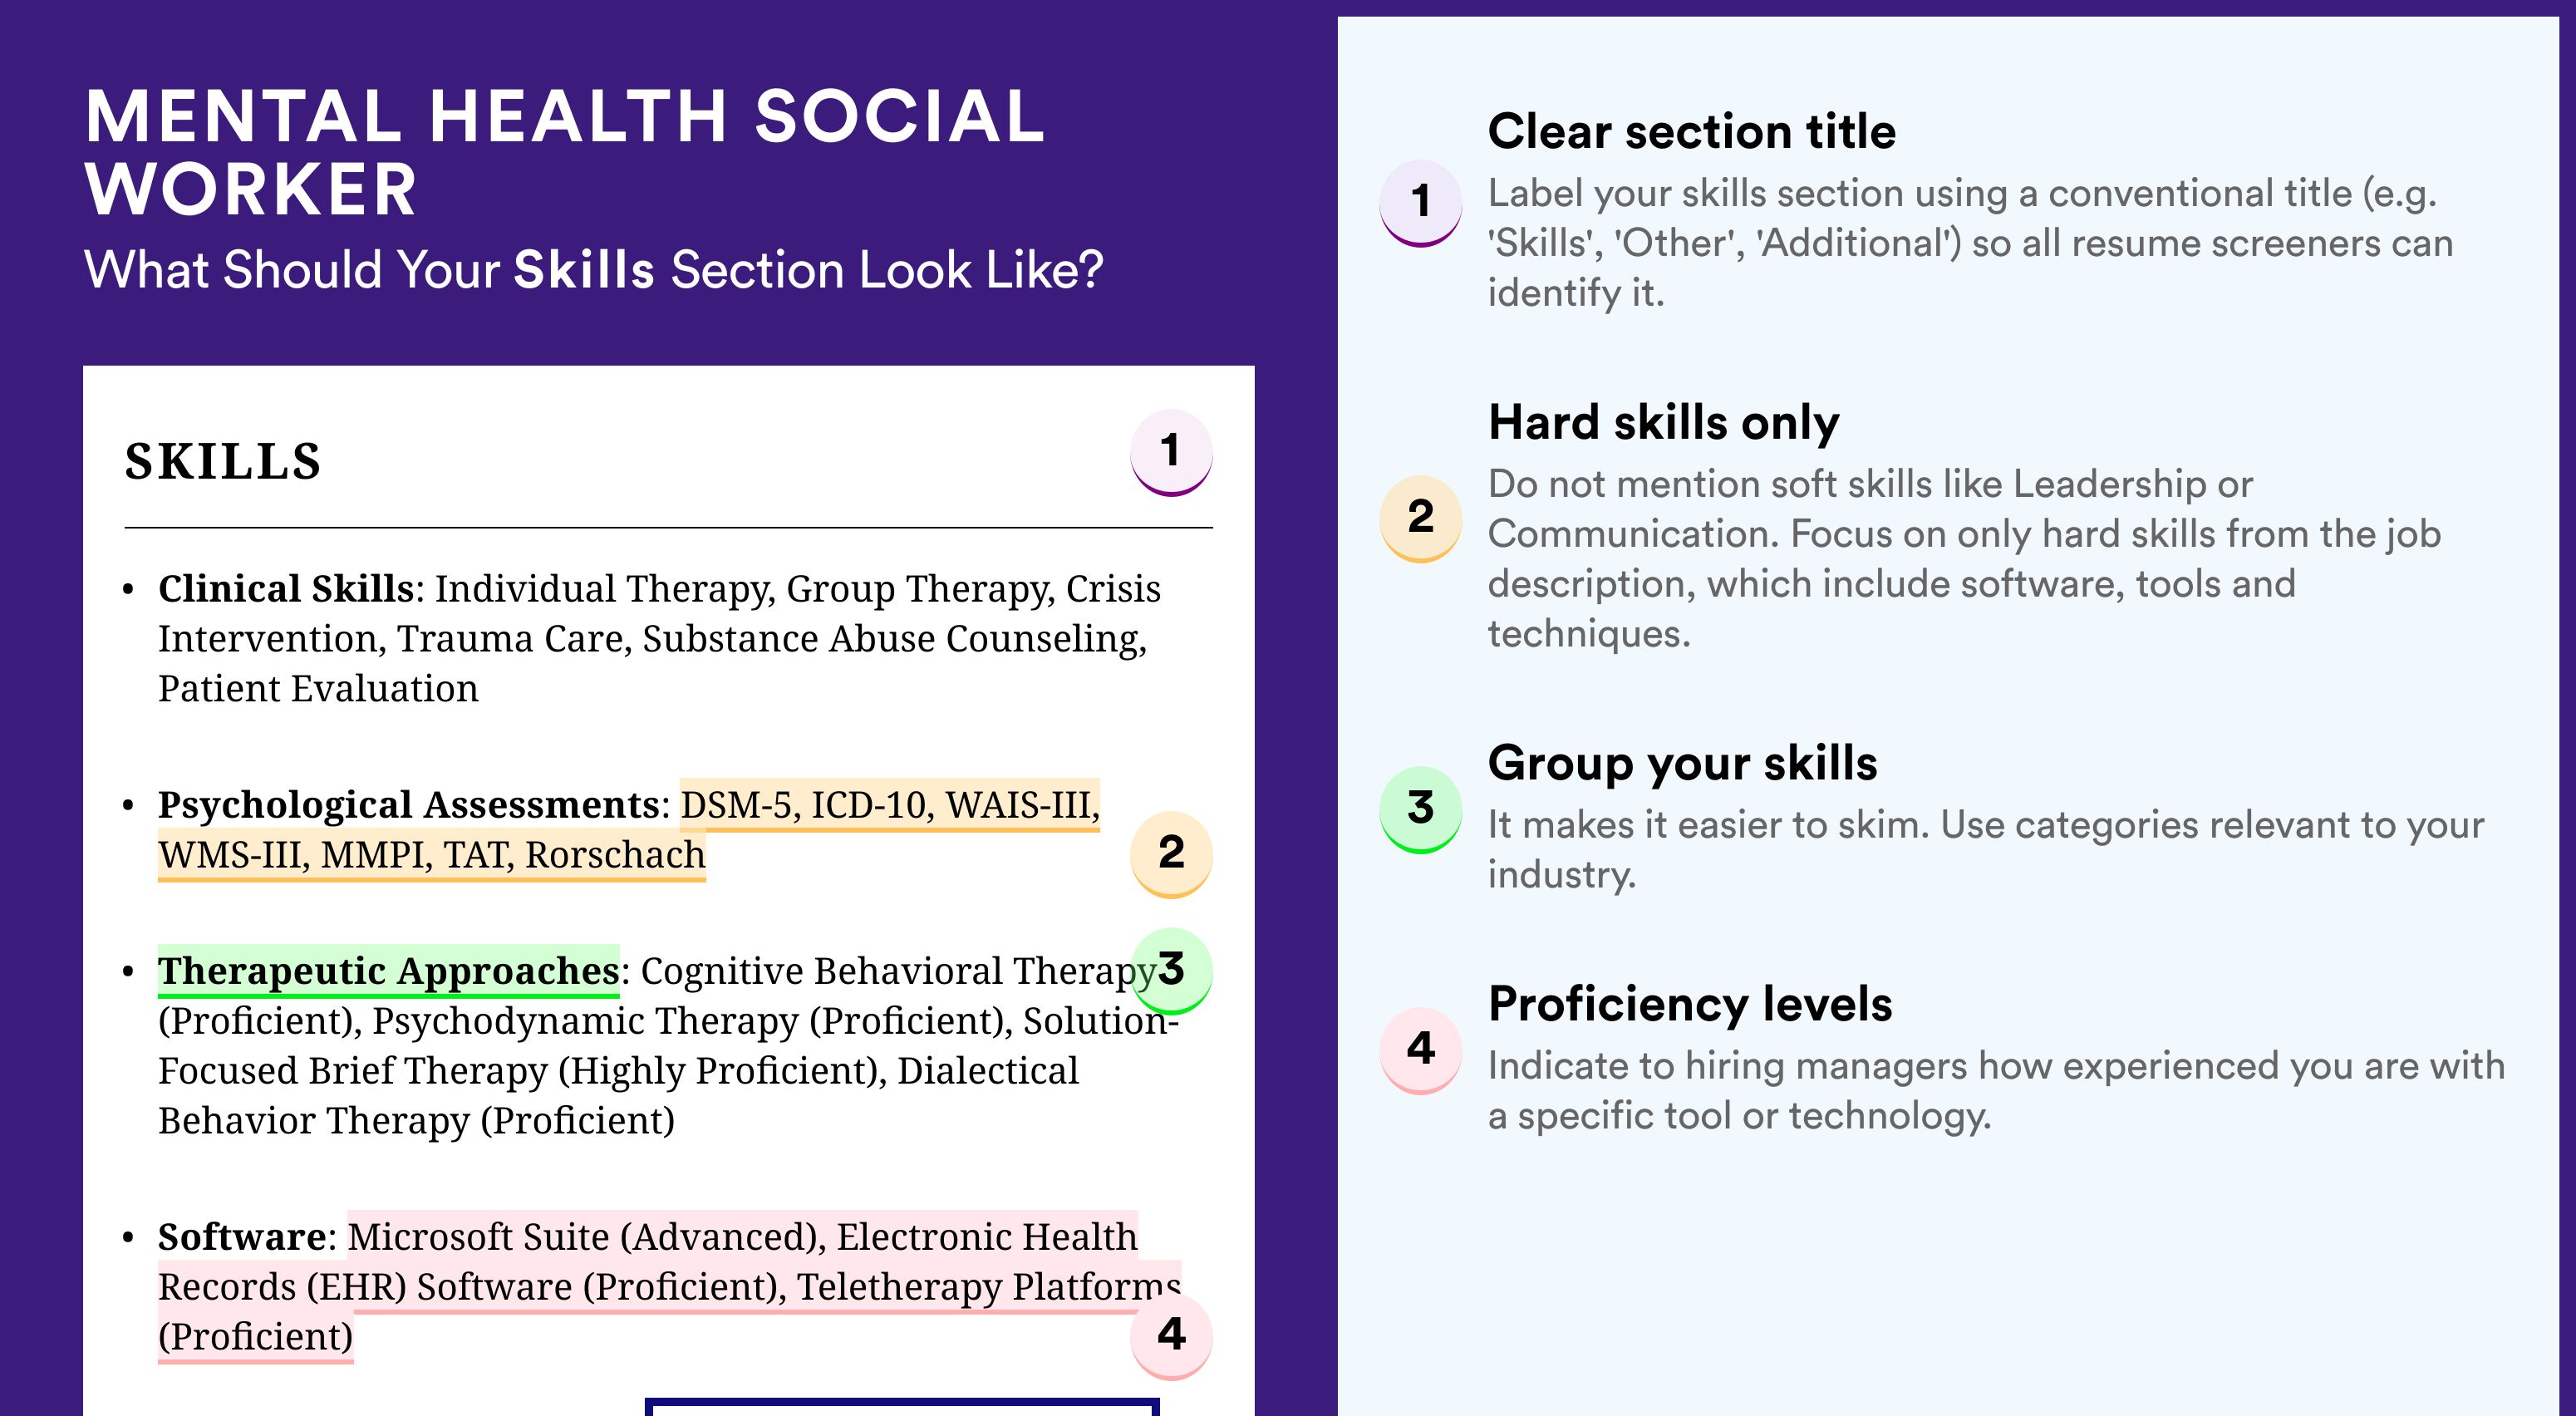Click the 'Proficiency levels' heading
This screenshot has height=1416, width=2576.
(1690, 1003)
